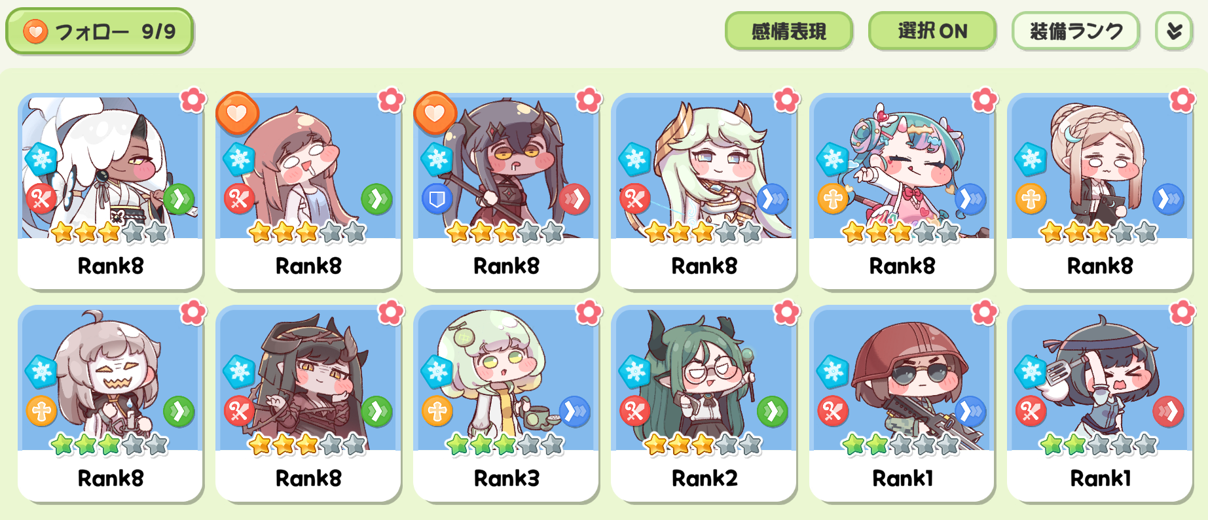Click the pink flower icon on the melon-haired character card
The width and height of the screenshot is (1208, 520).
click(x=589, y=313)
